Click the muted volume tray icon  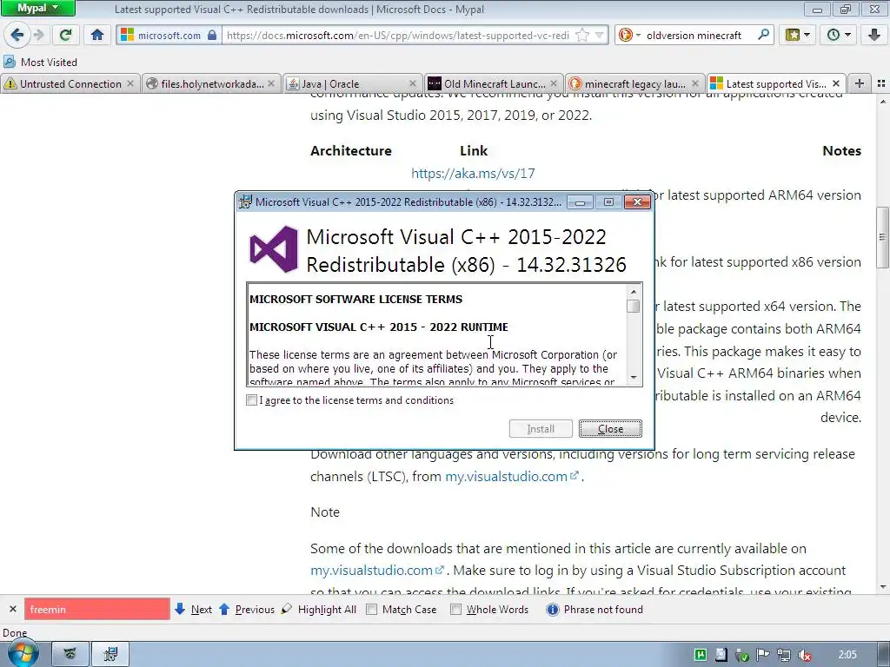(x=804, y=655)
